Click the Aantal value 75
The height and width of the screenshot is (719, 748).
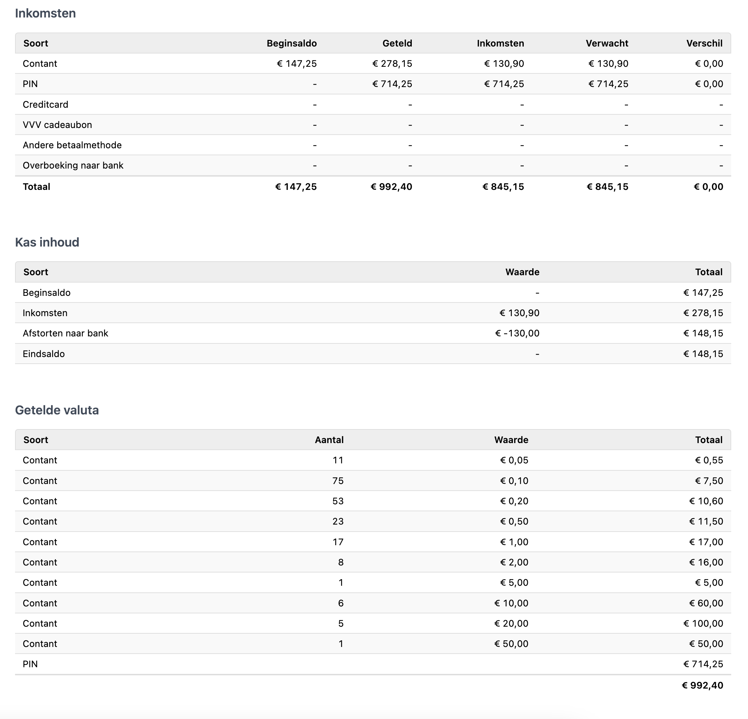(x=338, y=480)
